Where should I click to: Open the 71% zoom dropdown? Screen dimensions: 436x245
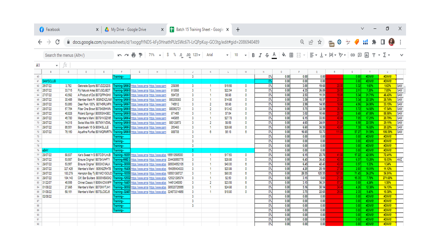(155, 55)
